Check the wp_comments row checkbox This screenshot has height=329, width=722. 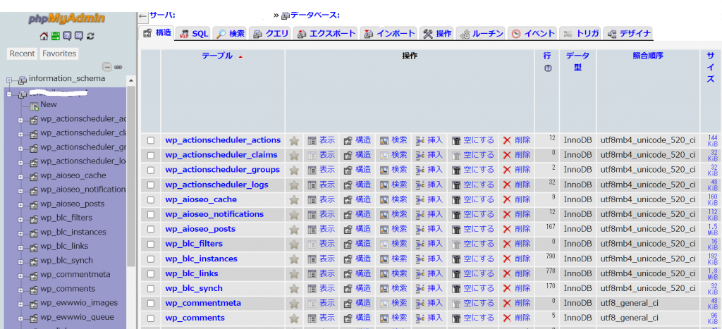click(x=151, y=318)
